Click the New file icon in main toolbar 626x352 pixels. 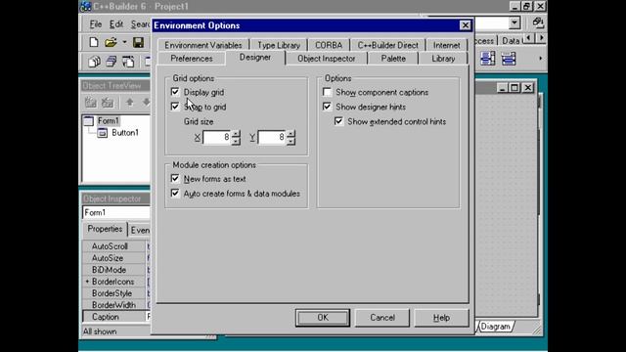94,42
